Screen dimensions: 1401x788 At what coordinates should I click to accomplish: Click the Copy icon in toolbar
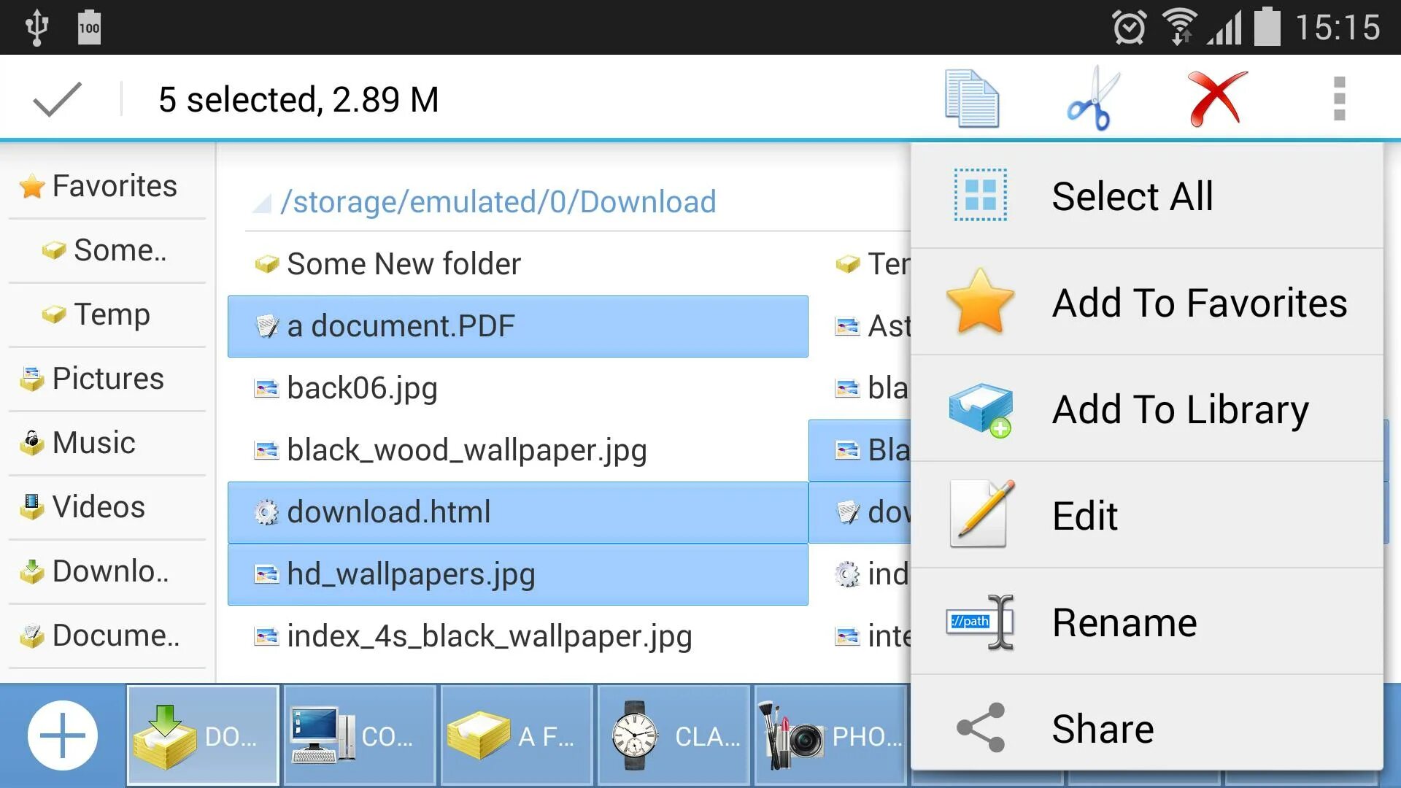pos(970,97)
